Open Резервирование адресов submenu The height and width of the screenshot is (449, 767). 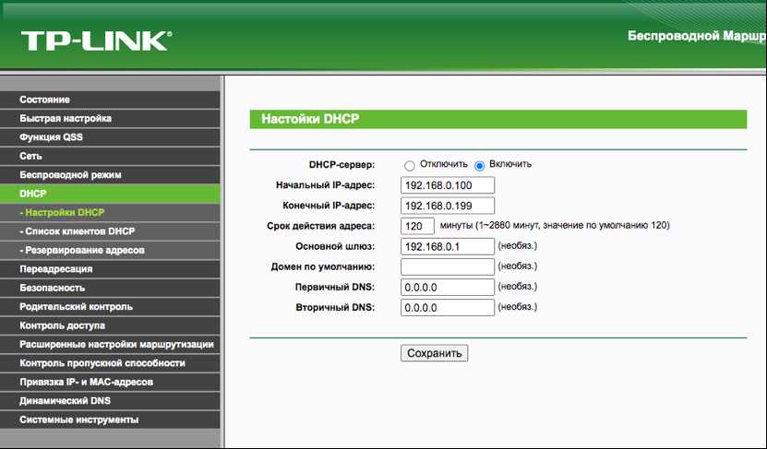(x=110, y=250)
